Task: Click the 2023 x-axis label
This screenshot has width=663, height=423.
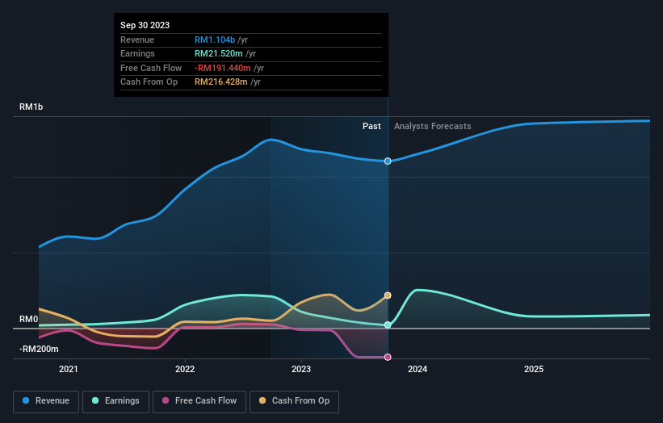Action: click(x=301, y=369)
